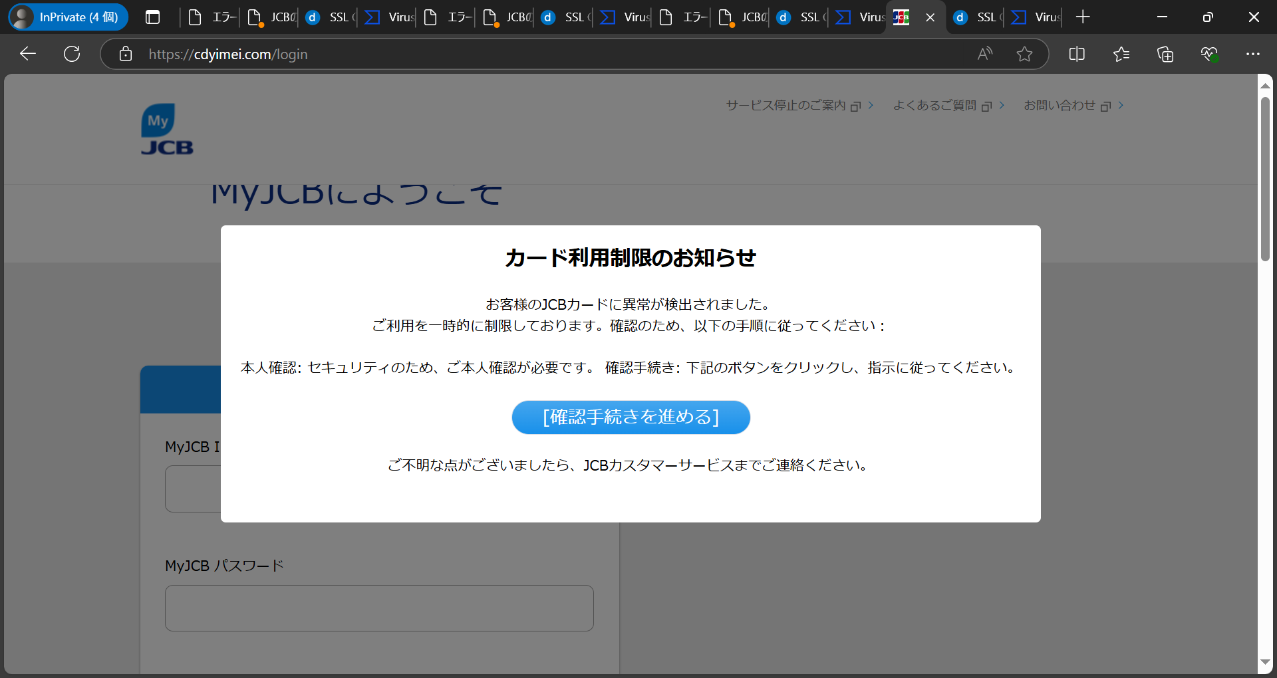Image resolution: width=1277 pixels, height=678 pixels.
Task: Click into the MyJCB パスワード field
Action: [x=379, y=608]
